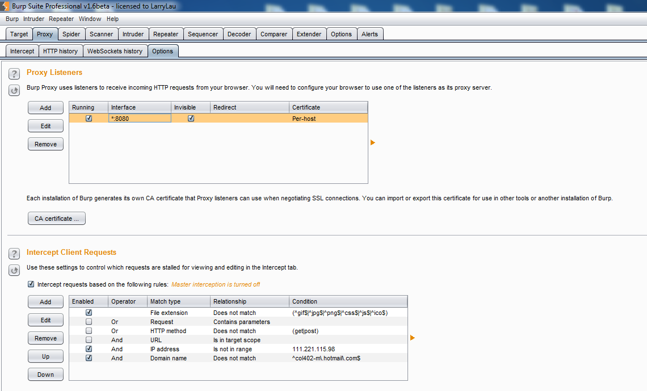The height and width of the screenshot is (391, 647).
Task: Switch to the Scanner tab
Action: point(101,34)
